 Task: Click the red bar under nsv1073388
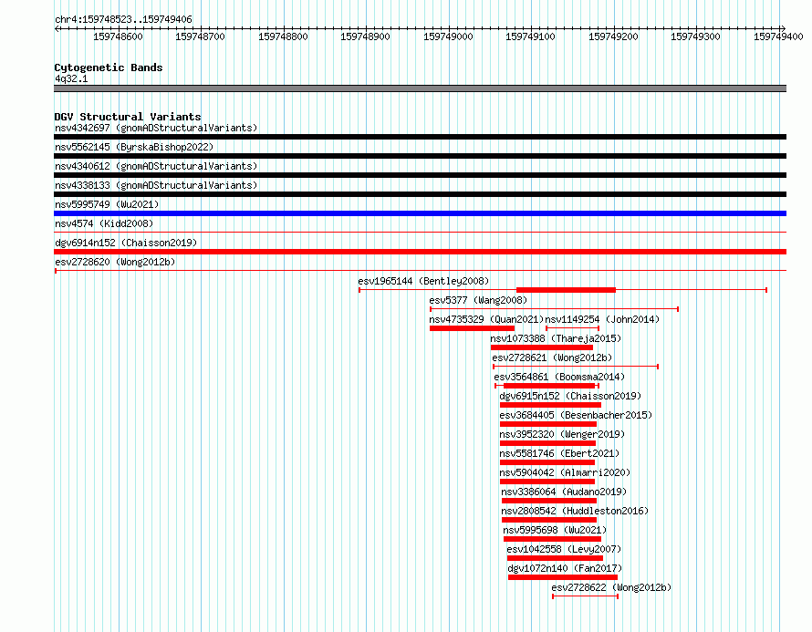click(542, 347)
